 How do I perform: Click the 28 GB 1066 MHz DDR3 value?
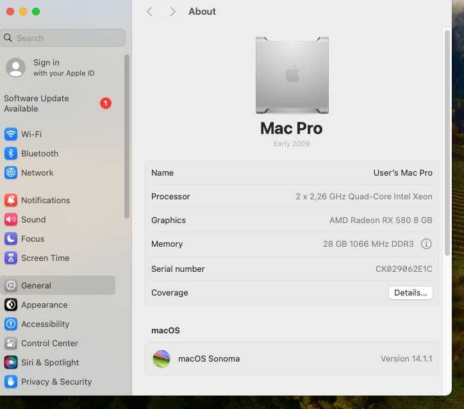[369, 244]
